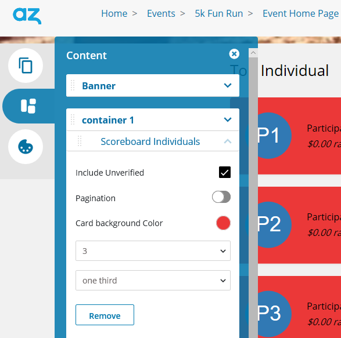Viewport: 341px width, 338px height.
Task: Close the Content panel
Action: click(x=234, y=54)
